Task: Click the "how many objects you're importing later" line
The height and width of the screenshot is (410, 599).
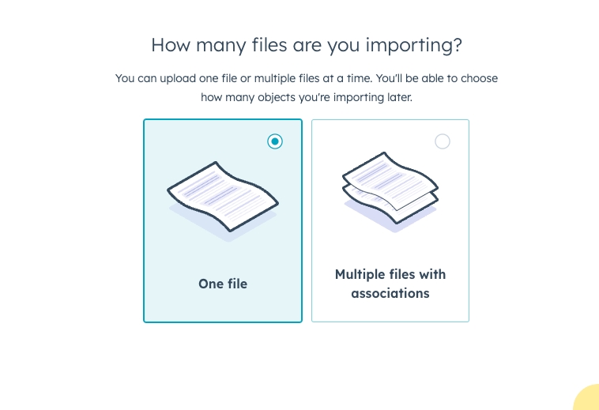Action: (x=307, y=97)
